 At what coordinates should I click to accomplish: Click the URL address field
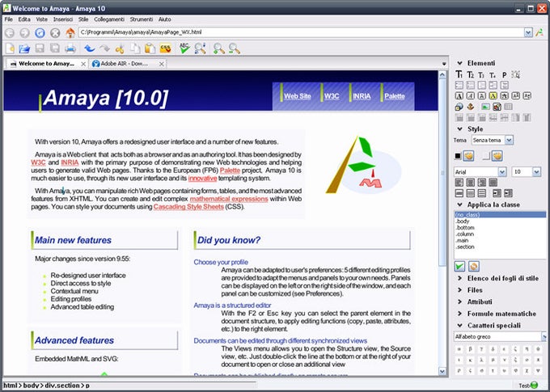coord(301,32)
